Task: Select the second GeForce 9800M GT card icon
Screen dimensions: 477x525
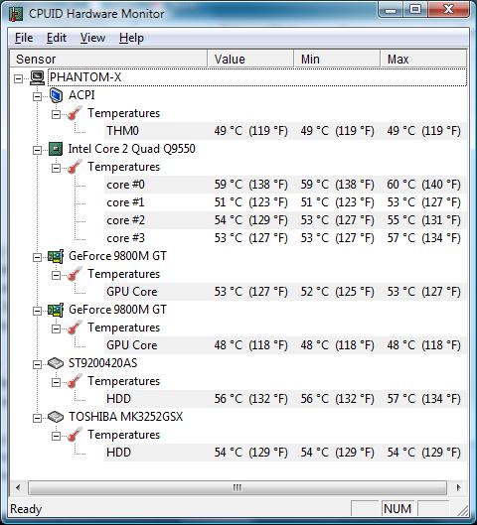Action: point(56,310)
